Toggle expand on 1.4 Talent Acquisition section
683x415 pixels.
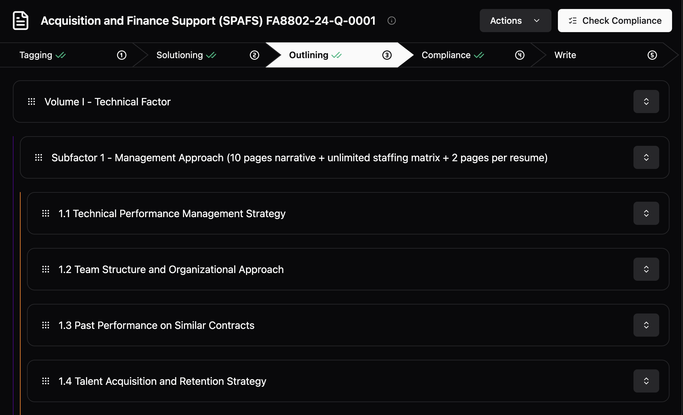point(646,381)
